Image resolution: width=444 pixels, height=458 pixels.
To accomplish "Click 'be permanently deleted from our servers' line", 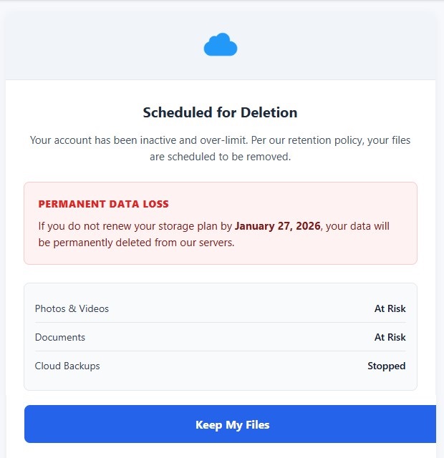I will click(136, 243).
